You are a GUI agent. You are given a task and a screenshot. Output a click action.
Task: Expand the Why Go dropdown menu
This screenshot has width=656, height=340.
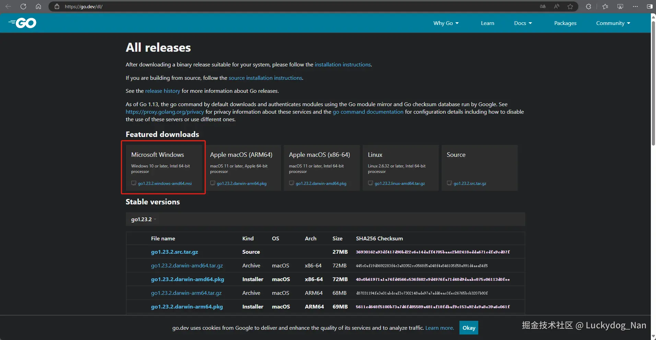446,23
